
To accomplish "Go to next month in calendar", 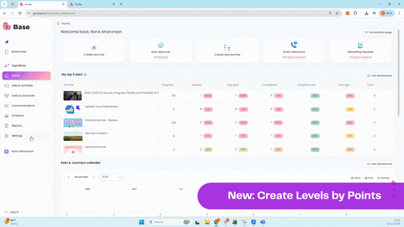I will tap(94, 177).
